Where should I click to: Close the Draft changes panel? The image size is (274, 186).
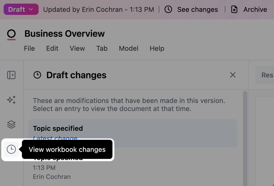pyautogui.click(x=233, y=75)
